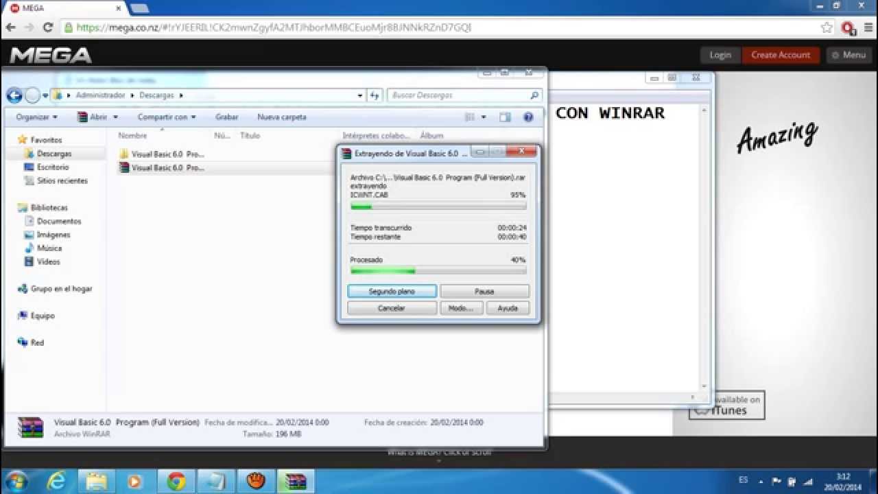Select Sitios recientes in navigation pane
Image resolution: width=878 pixels, height=494 pixels.
pyautogui.click(x=56, y=180)
